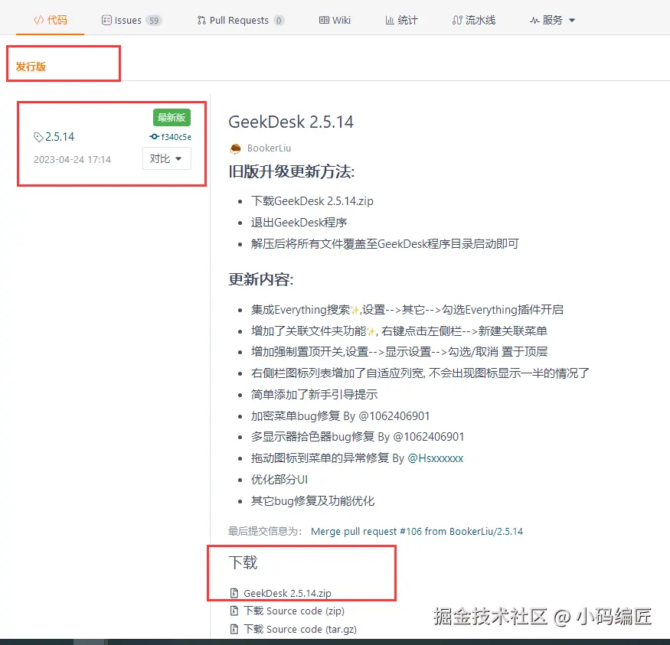Click the 右侧栏图标列表 update line
Screen dimensions: 670x645
420,373
